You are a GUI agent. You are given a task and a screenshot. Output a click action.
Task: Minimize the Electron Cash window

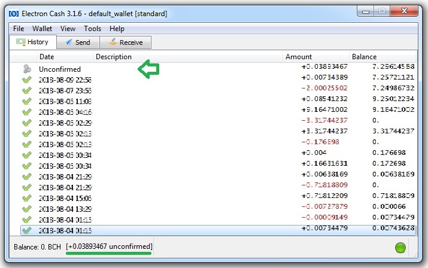pyautogui.click(x=366, y=11)
